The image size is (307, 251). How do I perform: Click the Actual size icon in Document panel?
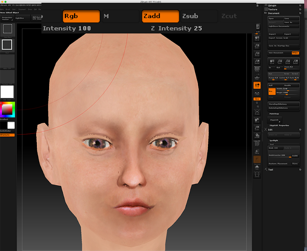click(x=288, y=62)
